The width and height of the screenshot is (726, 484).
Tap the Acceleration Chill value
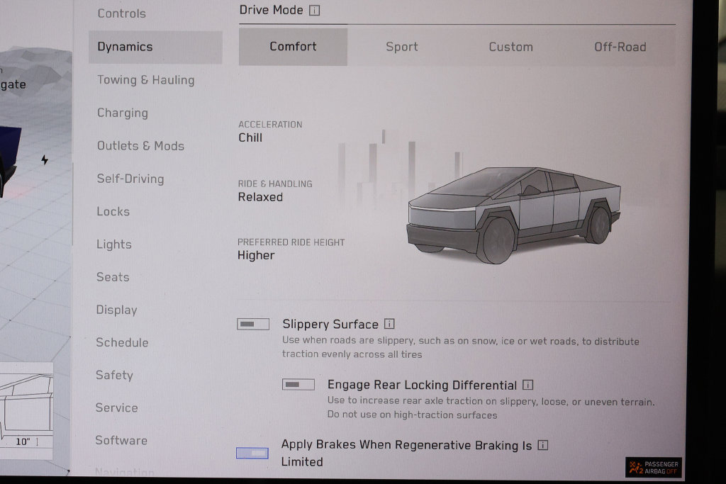[250, 138]
